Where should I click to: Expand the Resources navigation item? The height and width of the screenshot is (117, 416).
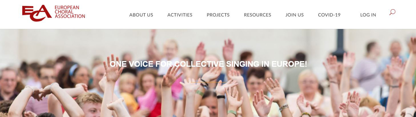[x=258, y=15]
